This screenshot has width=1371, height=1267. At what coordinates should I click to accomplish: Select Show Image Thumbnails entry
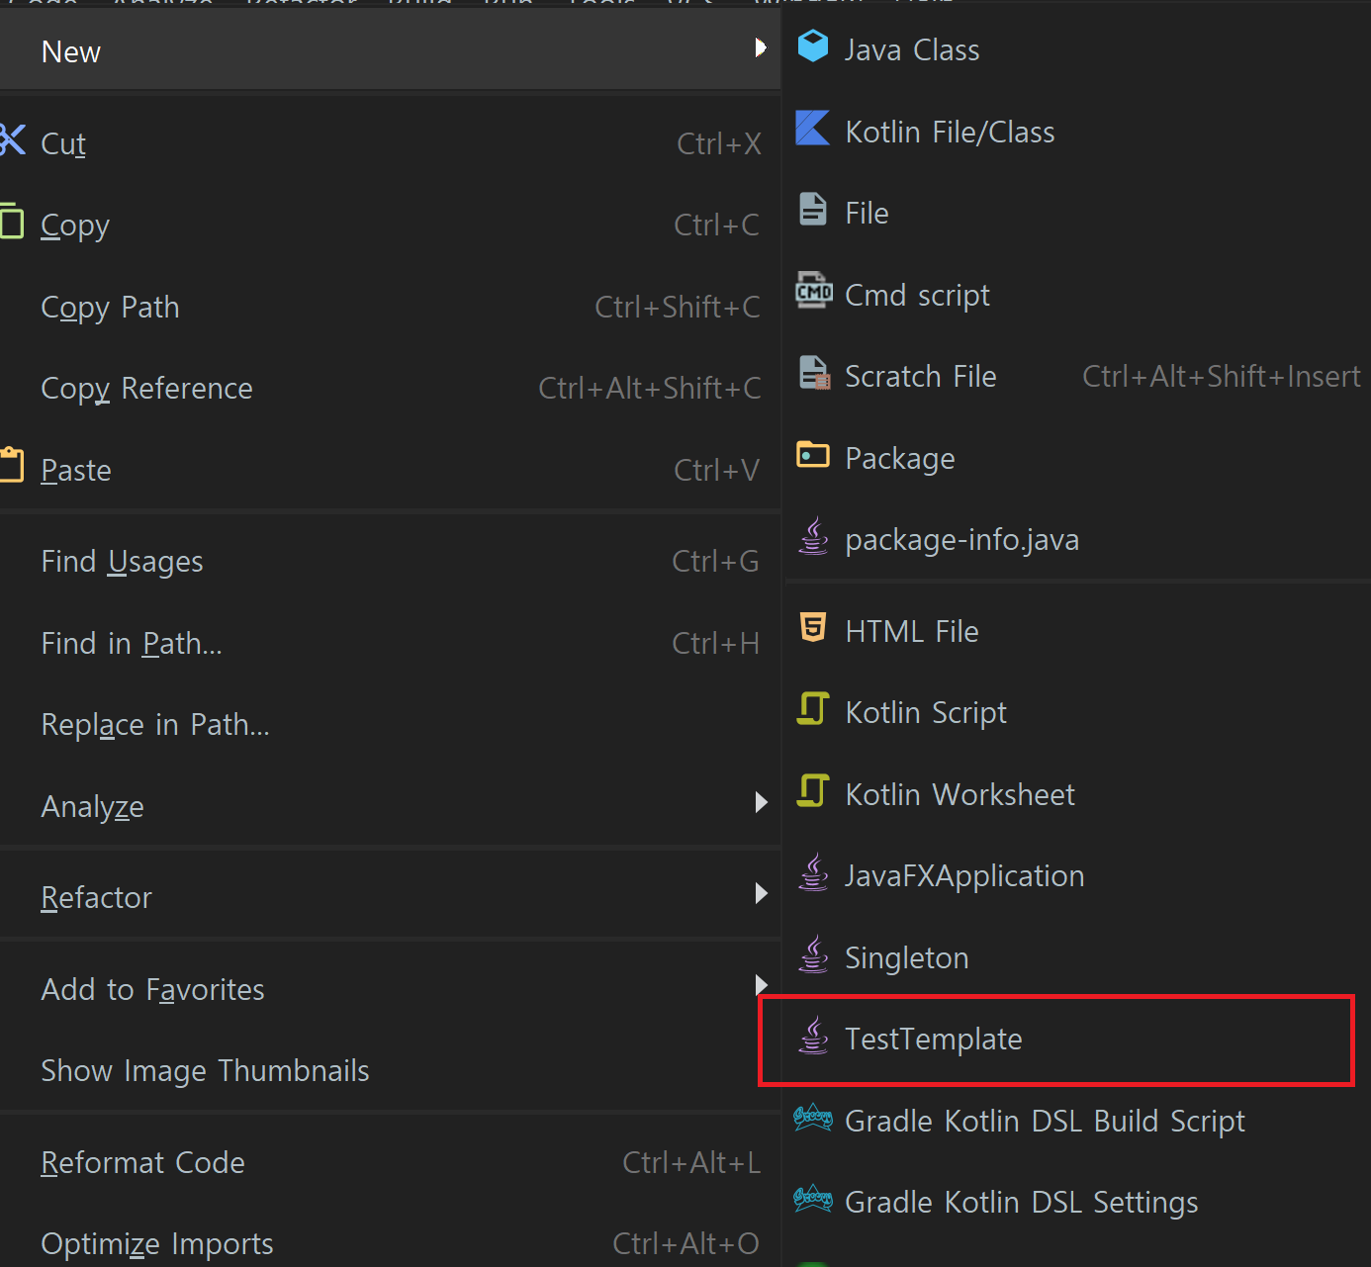(x=390, y=1070)
